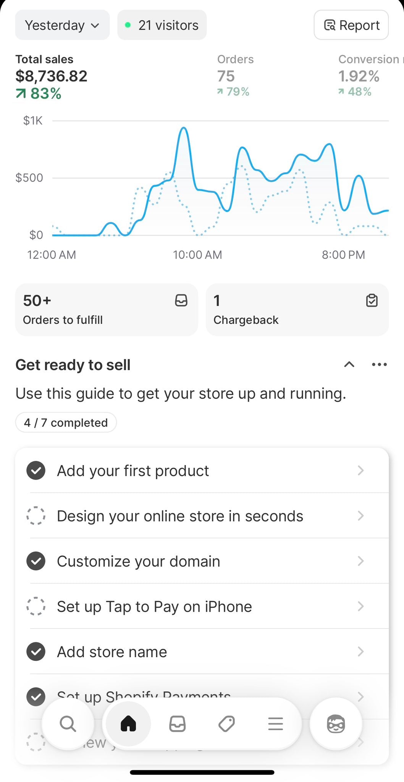Open the three-dots menu for setup guide
The width and height of the screenshot is (404, 782).
pyautogui.click(x=379, y=365)
